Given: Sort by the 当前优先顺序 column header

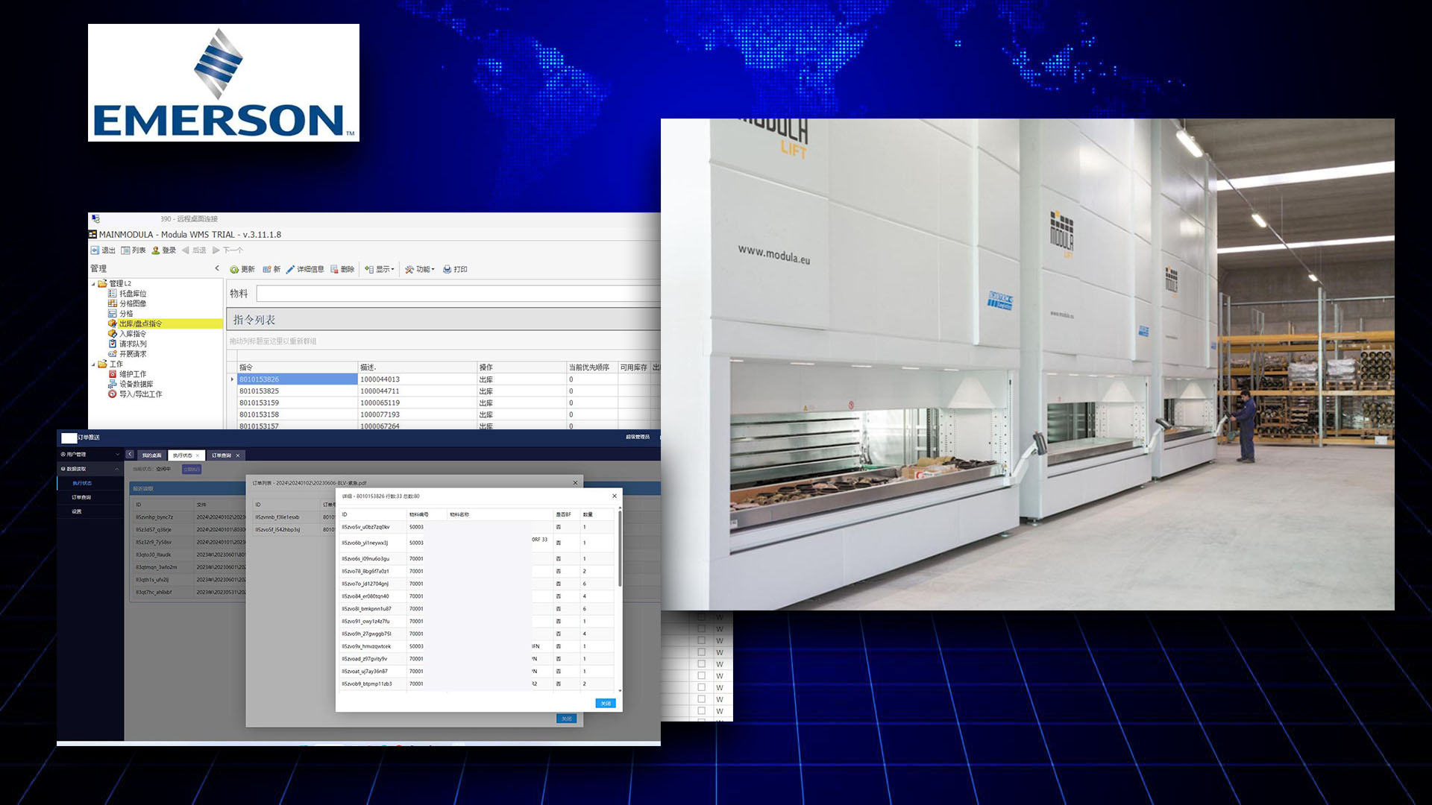Looking at the screenshot, I should pyautogui.click(x=592, y=367).
